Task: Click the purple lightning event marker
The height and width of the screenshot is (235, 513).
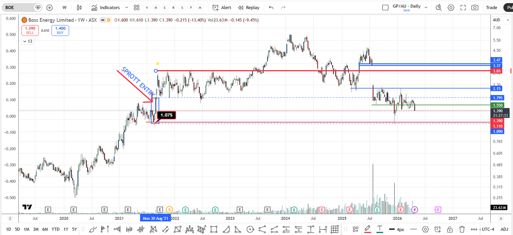Action: pyautogui.click(x=415, y=209)
